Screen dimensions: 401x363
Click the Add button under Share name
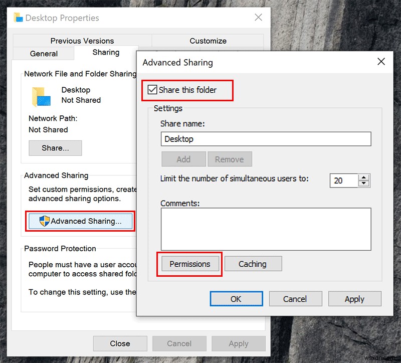pyautogui.click(x=183, y=159)
